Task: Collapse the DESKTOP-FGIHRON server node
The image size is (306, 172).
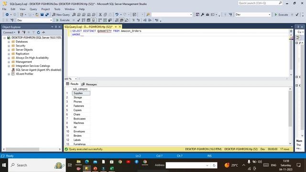Action: [4, 38]
